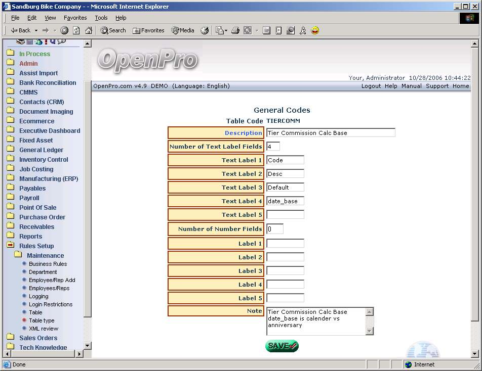
Task: Open the History toolbar icon
Action: click(x=205, y=30)
